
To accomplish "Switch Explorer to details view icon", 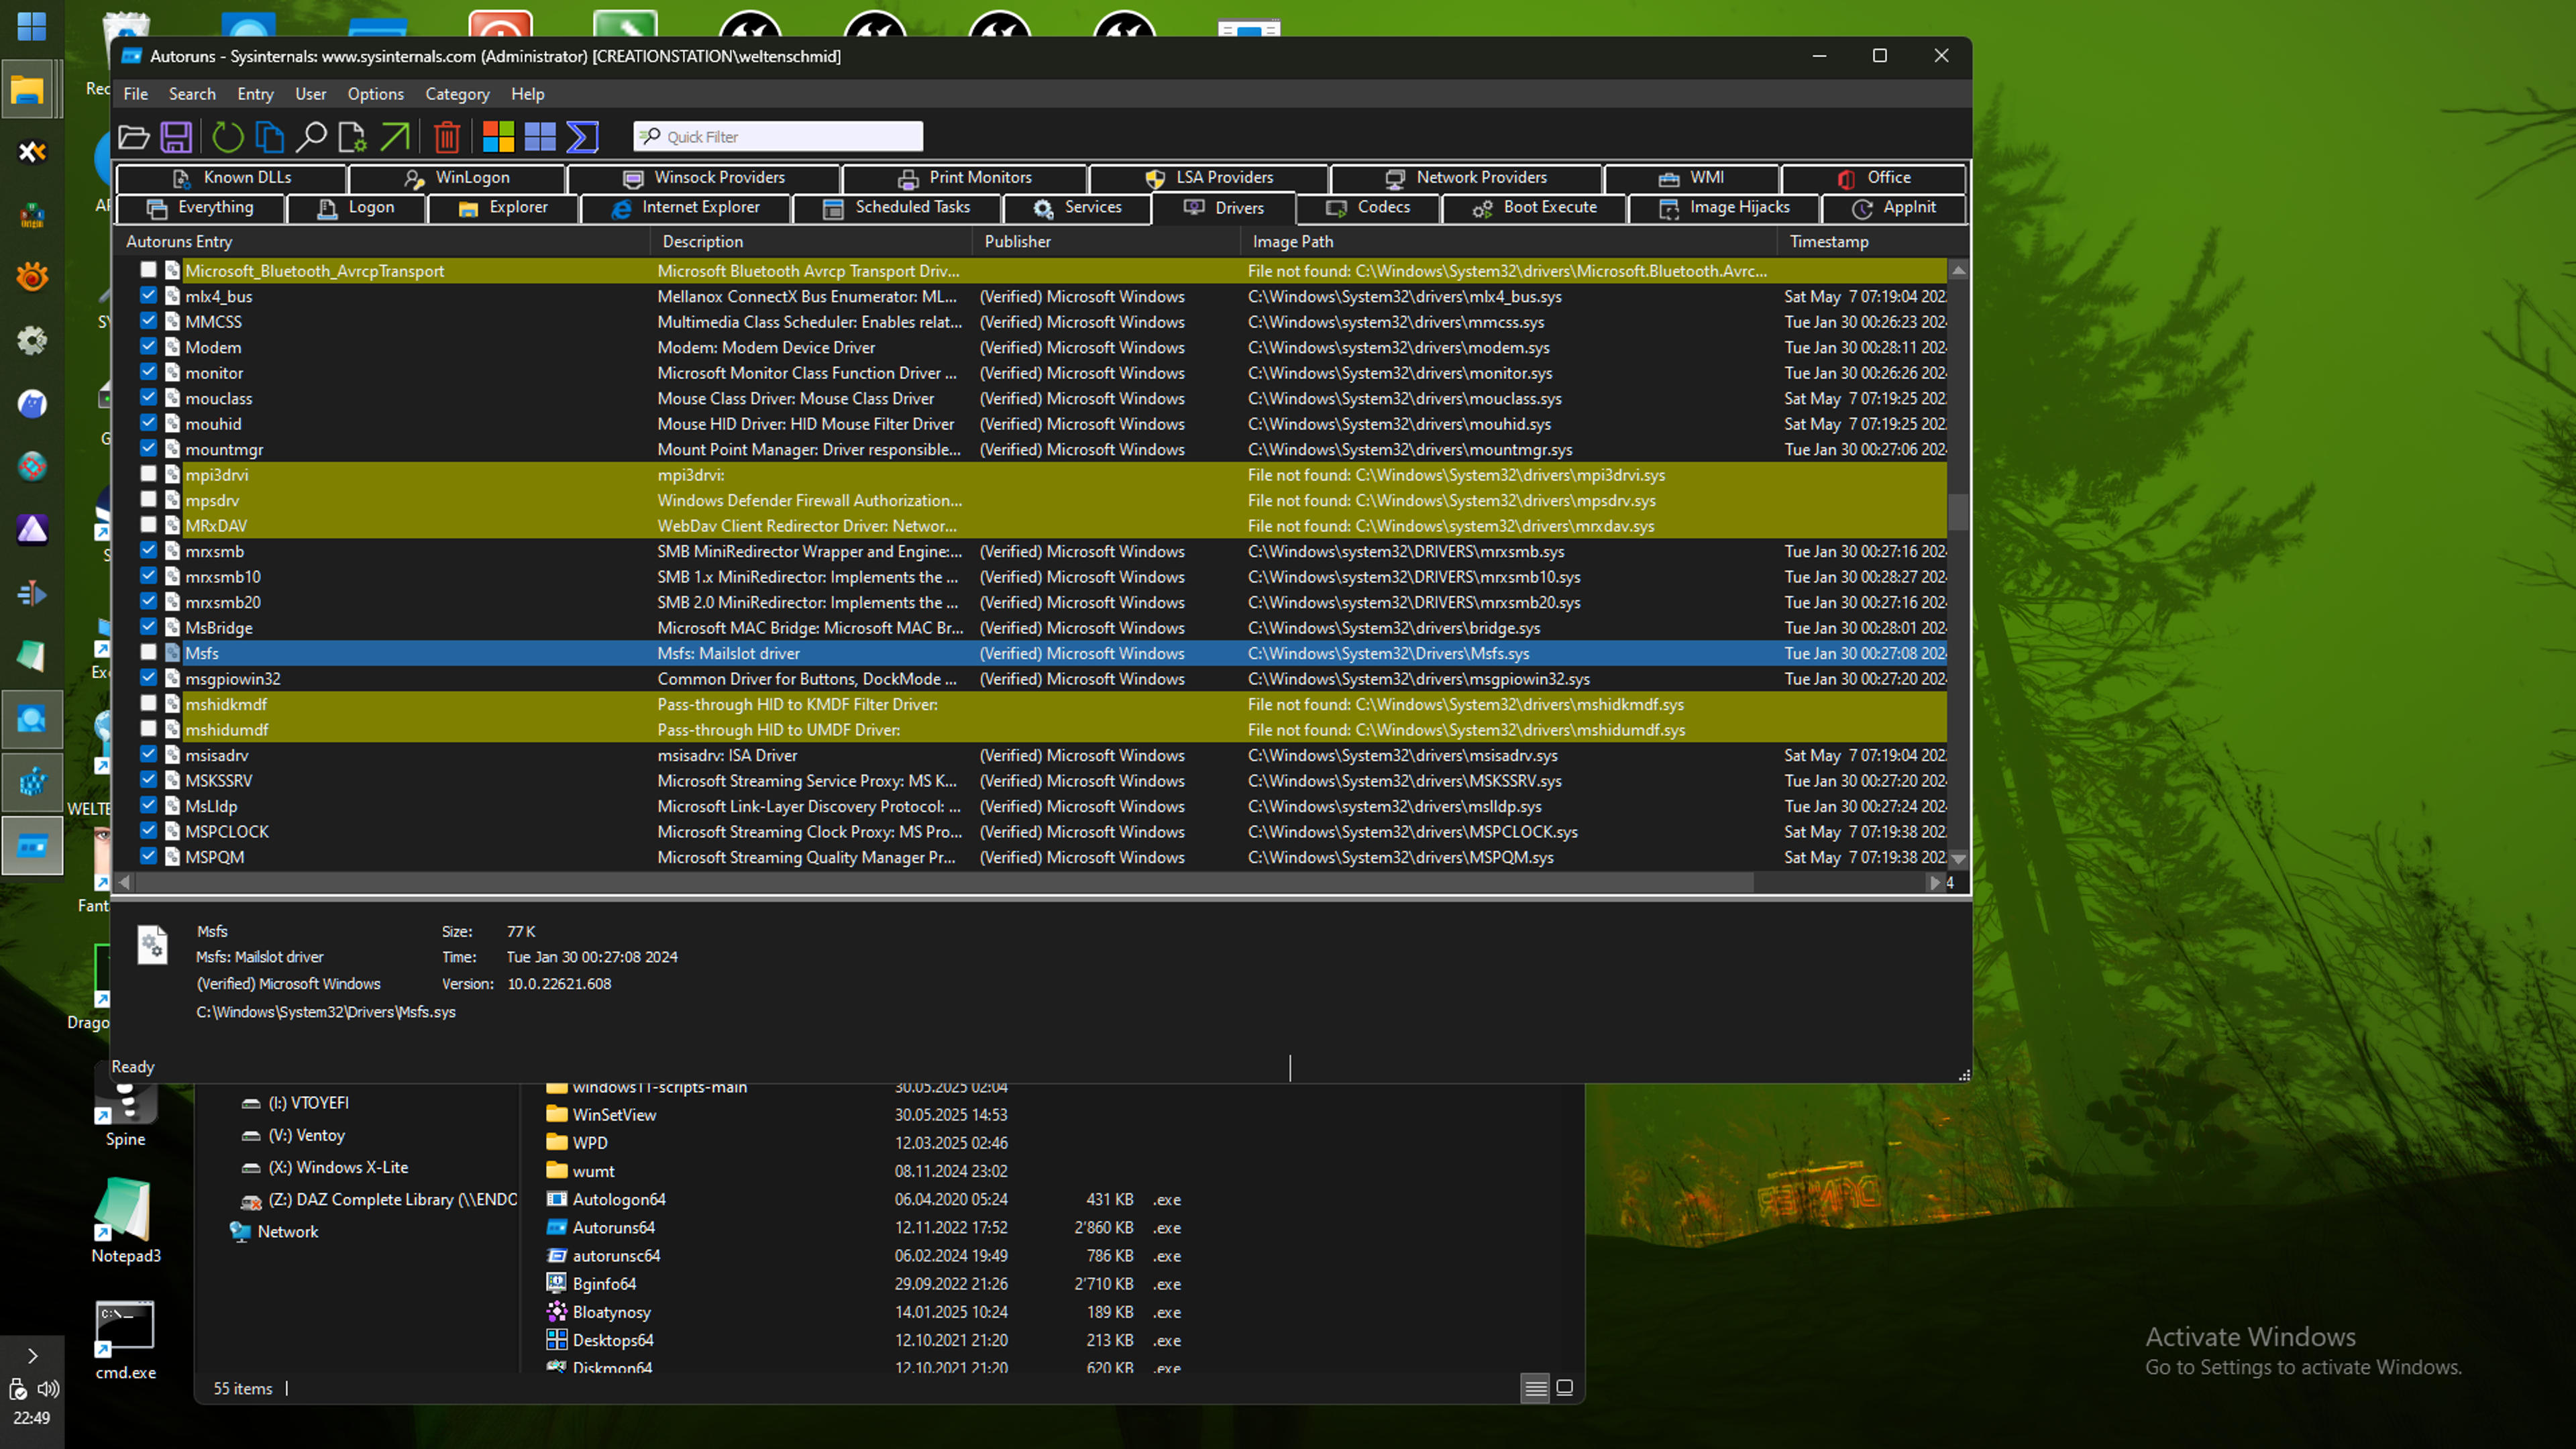I will 1535,1388.
